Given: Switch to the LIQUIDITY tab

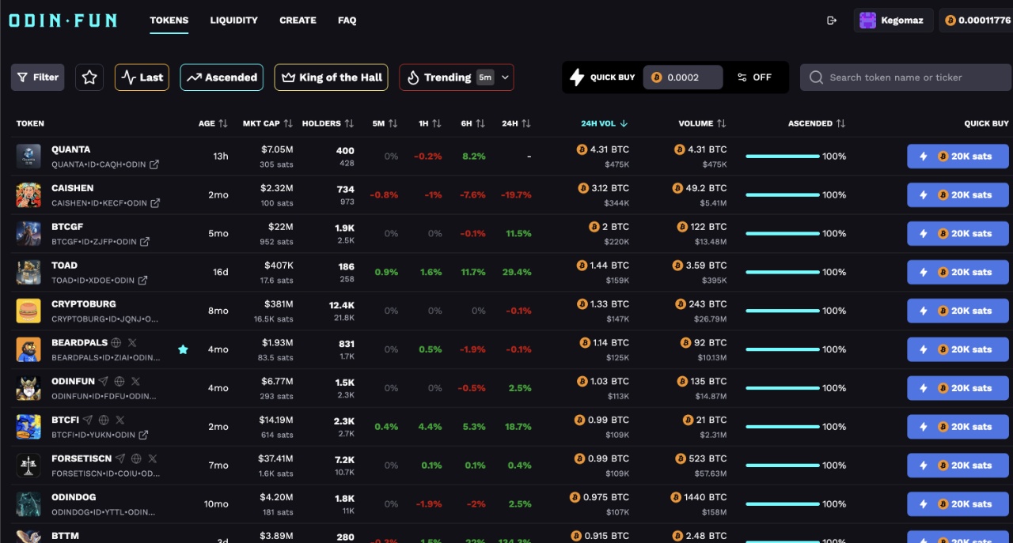Looking at the screenshot, I should pos(233,21).
